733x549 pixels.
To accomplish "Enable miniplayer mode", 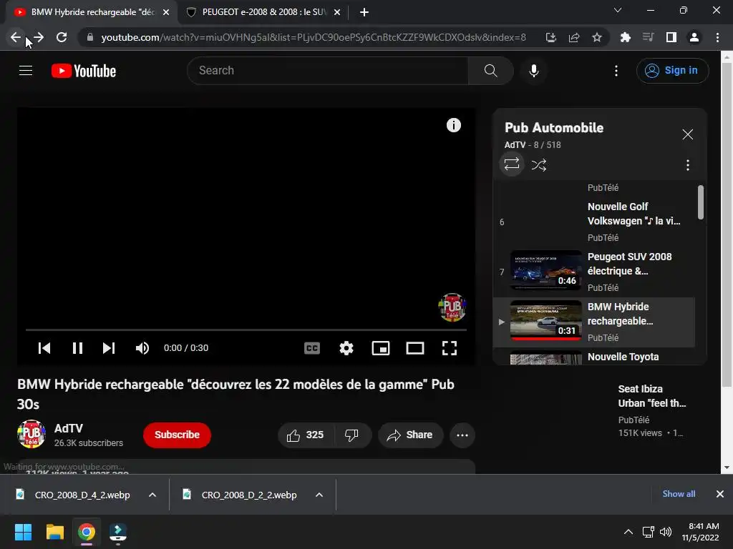I will click(x=381, y=348).
